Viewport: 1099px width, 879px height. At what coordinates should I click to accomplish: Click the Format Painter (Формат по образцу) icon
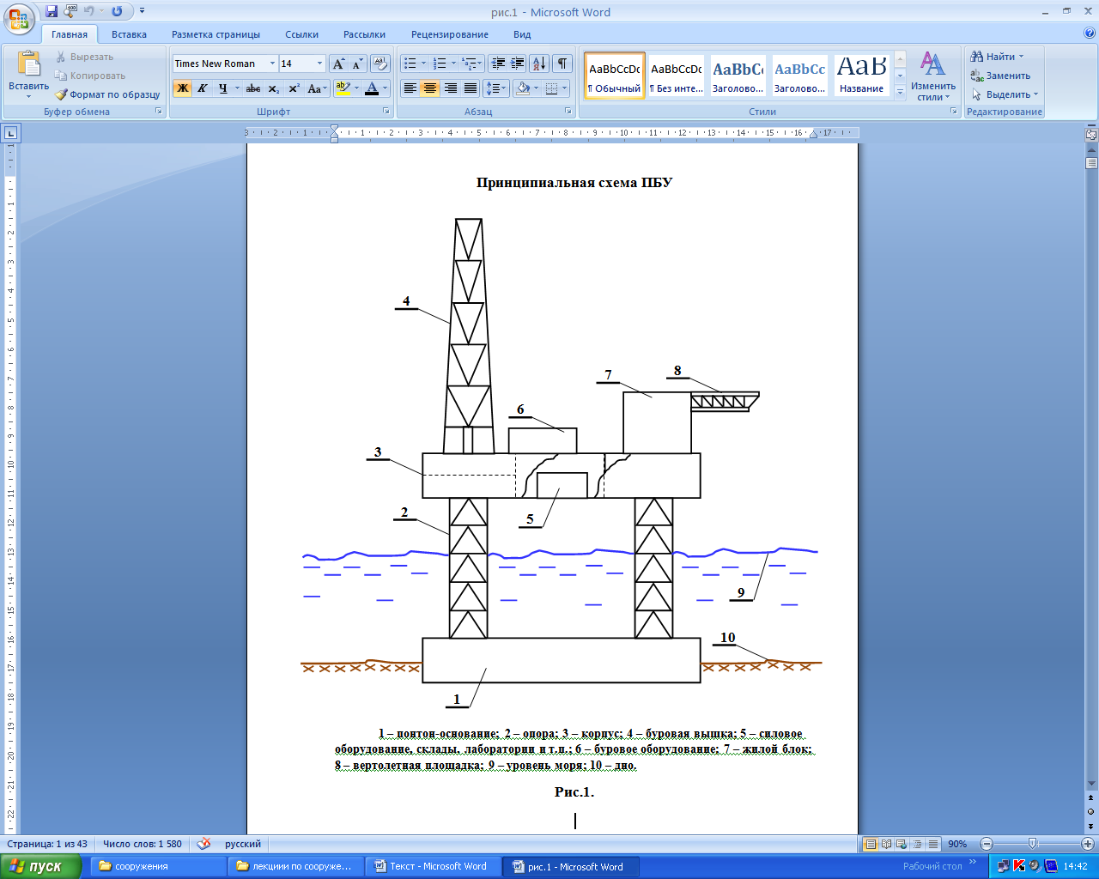coord(61,94)
